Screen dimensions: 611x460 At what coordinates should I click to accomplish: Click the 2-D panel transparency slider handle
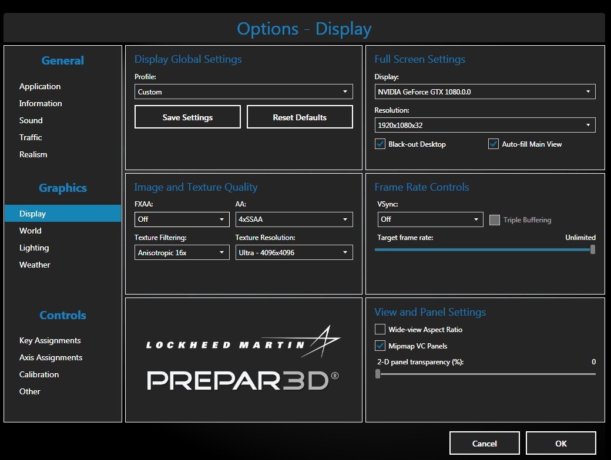(x=378, y=374)
